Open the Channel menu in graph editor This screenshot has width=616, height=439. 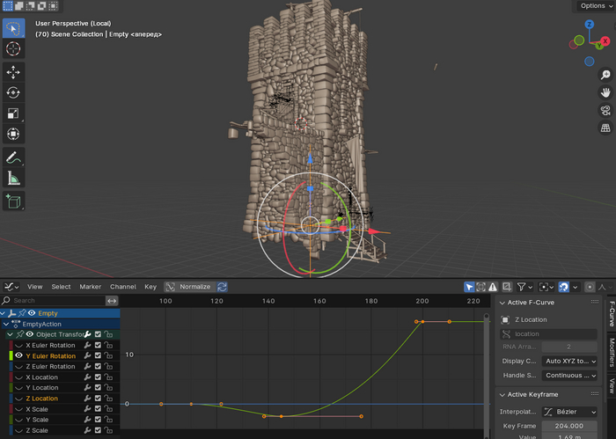pyautogui.click(x=122, y=286)
